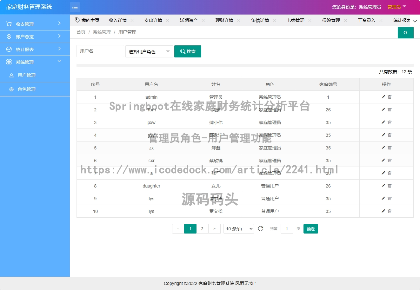The width and height of the screenshot is (420, 290).
Task: Edit the cxr user row
Action: (383, 160)
